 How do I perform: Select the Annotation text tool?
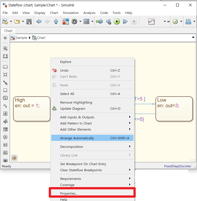point(5,145)
